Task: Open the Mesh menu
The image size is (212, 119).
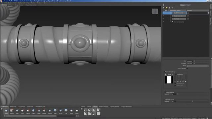Action: pos(15,3)
